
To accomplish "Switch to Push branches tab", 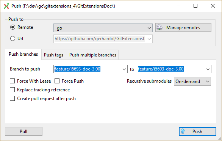I will coord(23,54).
